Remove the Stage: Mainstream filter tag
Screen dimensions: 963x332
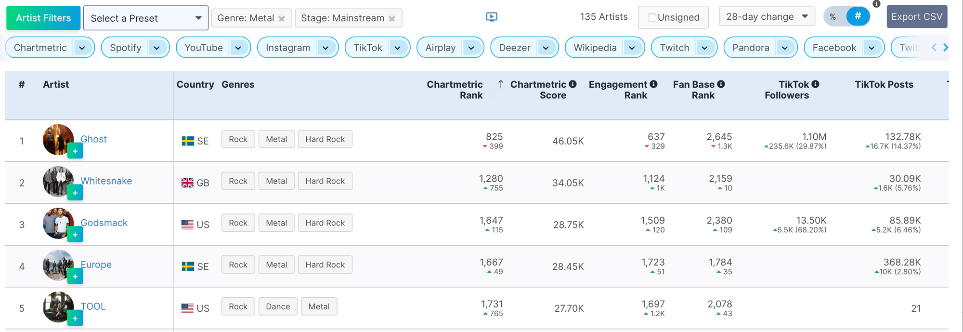tap(392, 19)
